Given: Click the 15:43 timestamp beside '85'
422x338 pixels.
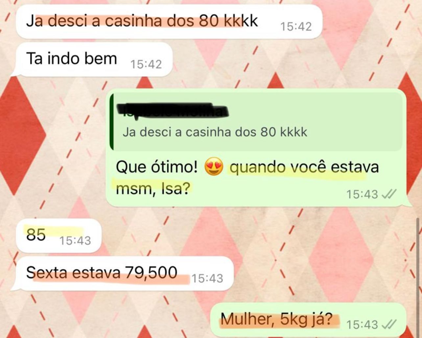Looking at the screenshot, I should (x=75, y=241).
